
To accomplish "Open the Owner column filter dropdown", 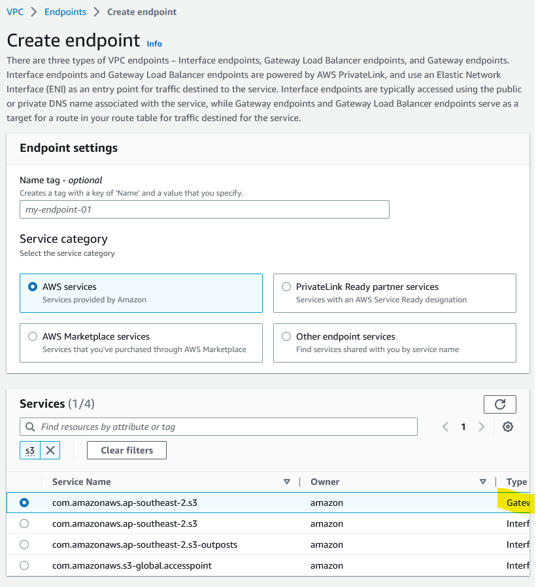I will pyautogui.click(x=484, y=482).
